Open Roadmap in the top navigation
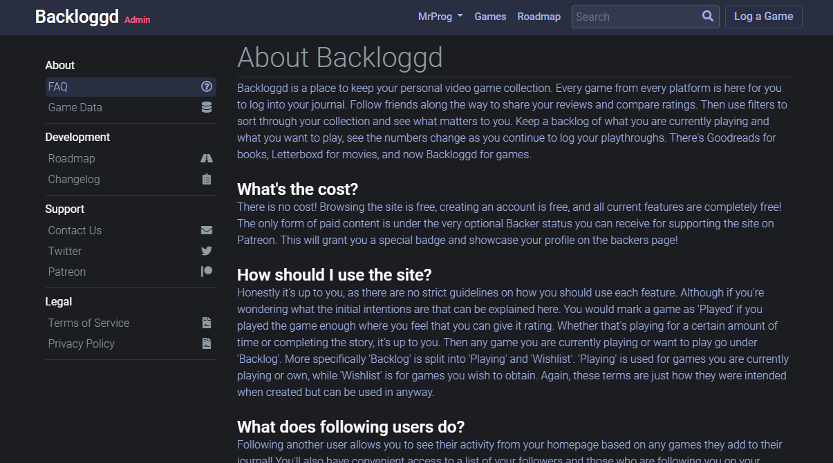The width and height of the screenshot is (833, 463). pyautogui.click(x=539, y=17)
